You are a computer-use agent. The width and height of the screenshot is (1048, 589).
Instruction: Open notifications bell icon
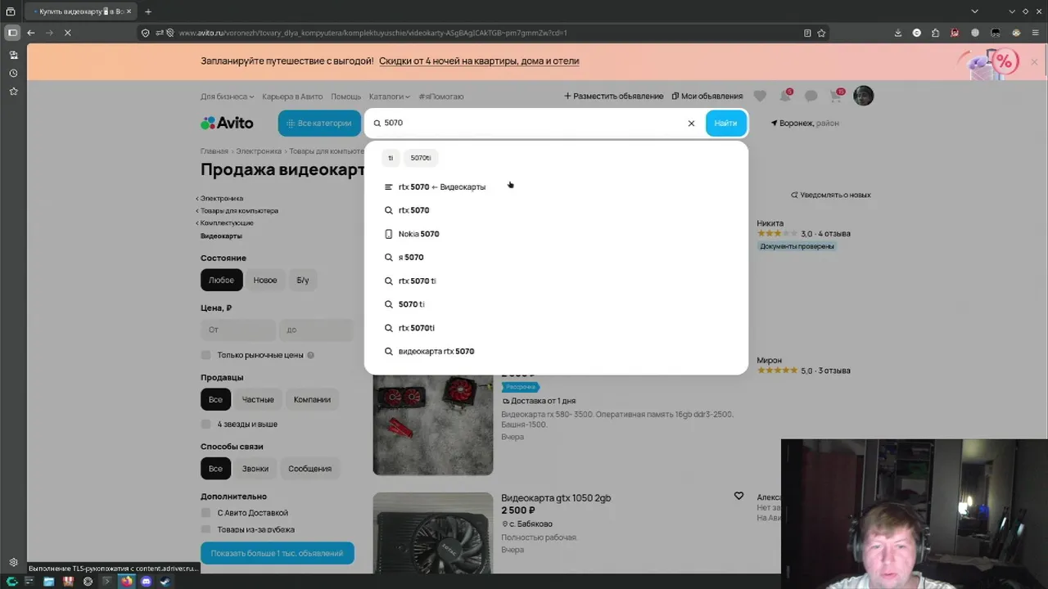click(x=785, y=96)
